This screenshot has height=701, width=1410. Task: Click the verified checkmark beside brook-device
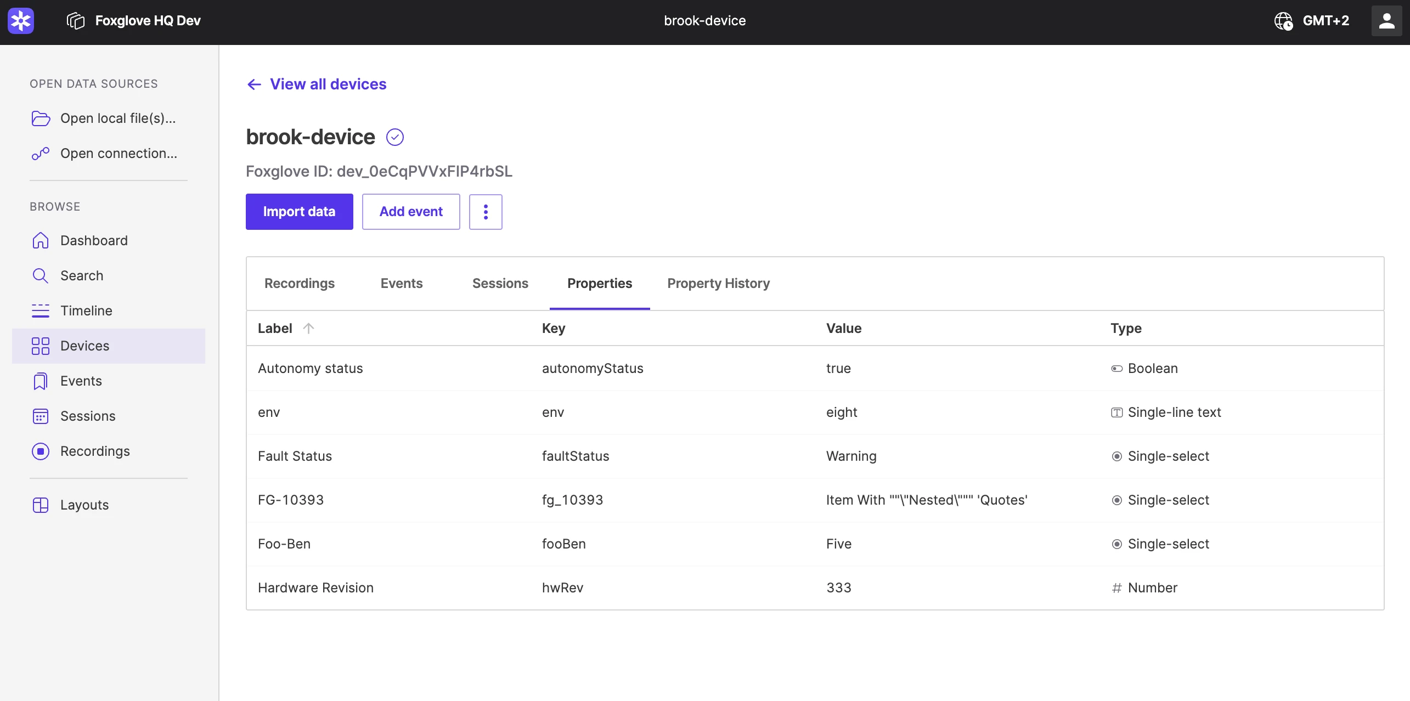395,137
